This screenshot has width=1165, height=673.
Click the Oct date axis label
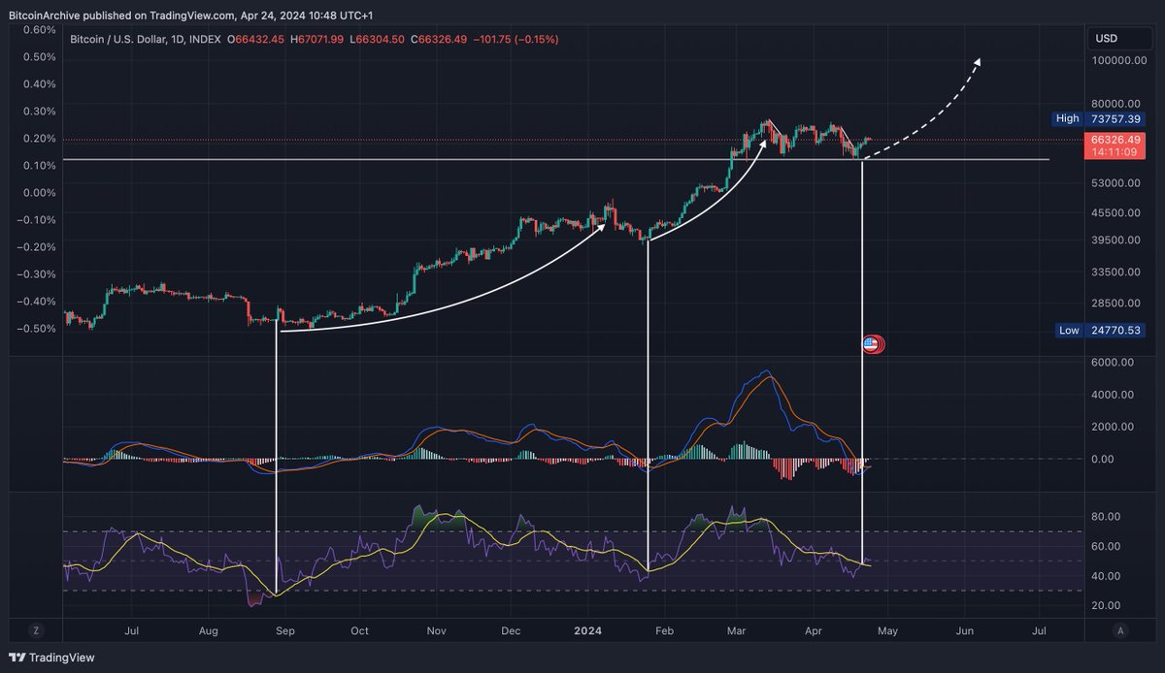point(359,630)
